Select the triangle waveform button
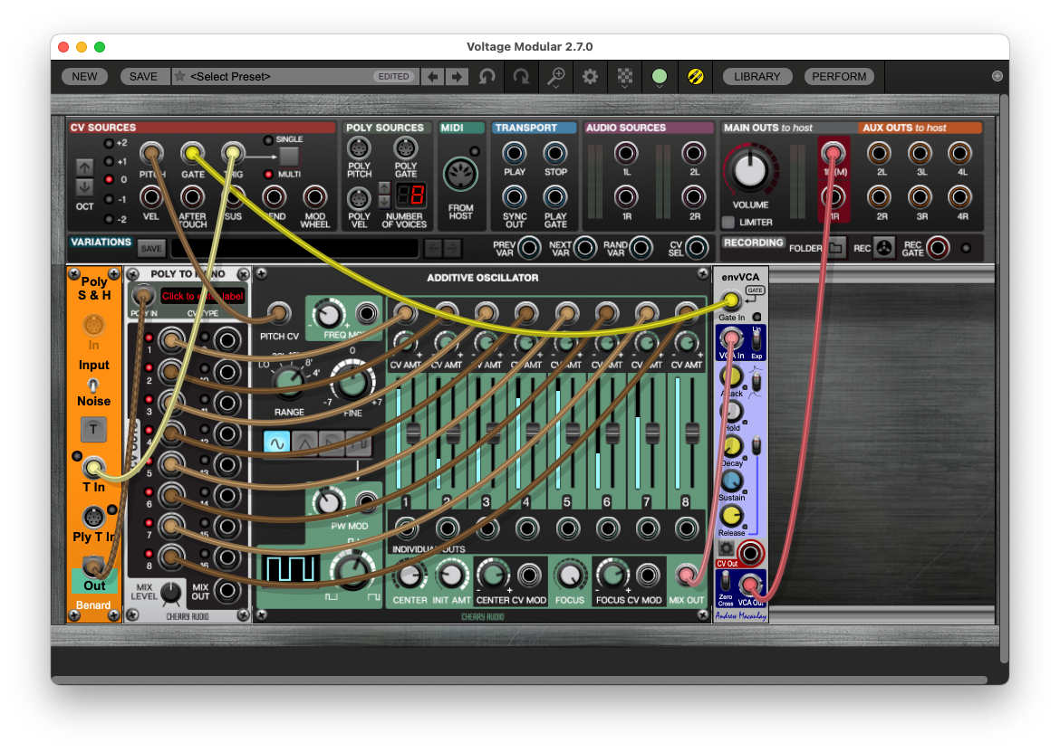1060x752 pixels. (304, 443)
